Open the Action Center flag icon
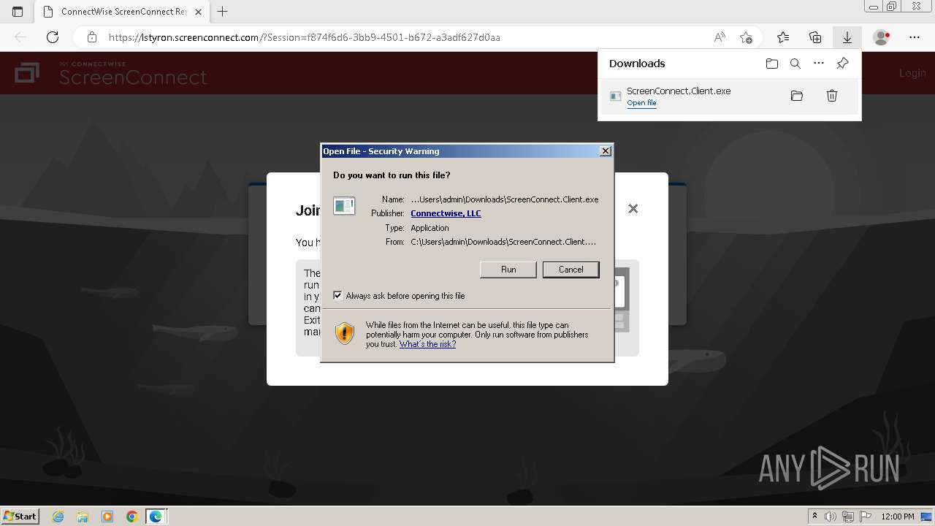The image size is (935, 526). [864, 517]
